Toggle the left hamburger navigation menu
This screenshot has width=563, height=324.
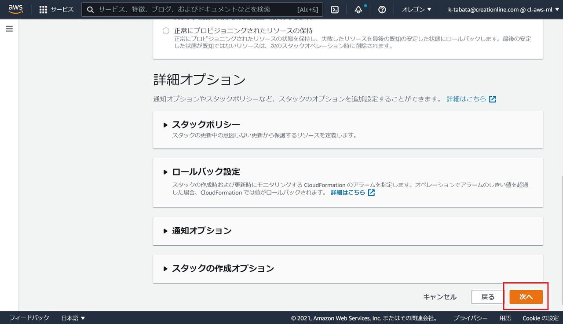tap(9, 29)
